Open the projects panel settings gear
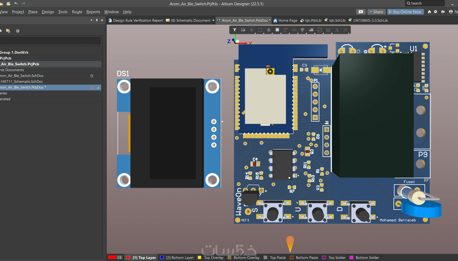Screen dimensions: 458x261 tap(18, 31)
